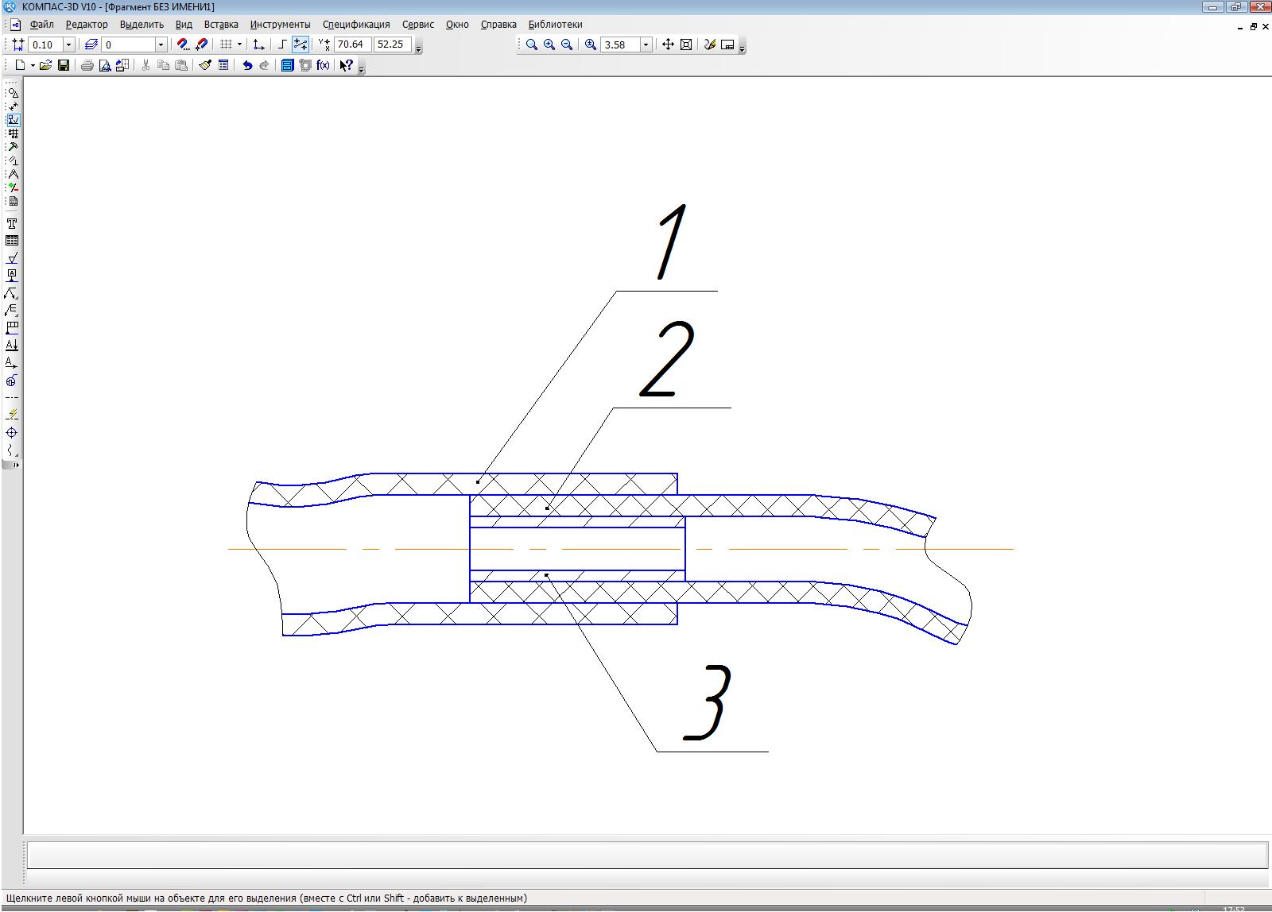
Task: Select the Pan (move view) tool
Action: click(x=668, y=44)
